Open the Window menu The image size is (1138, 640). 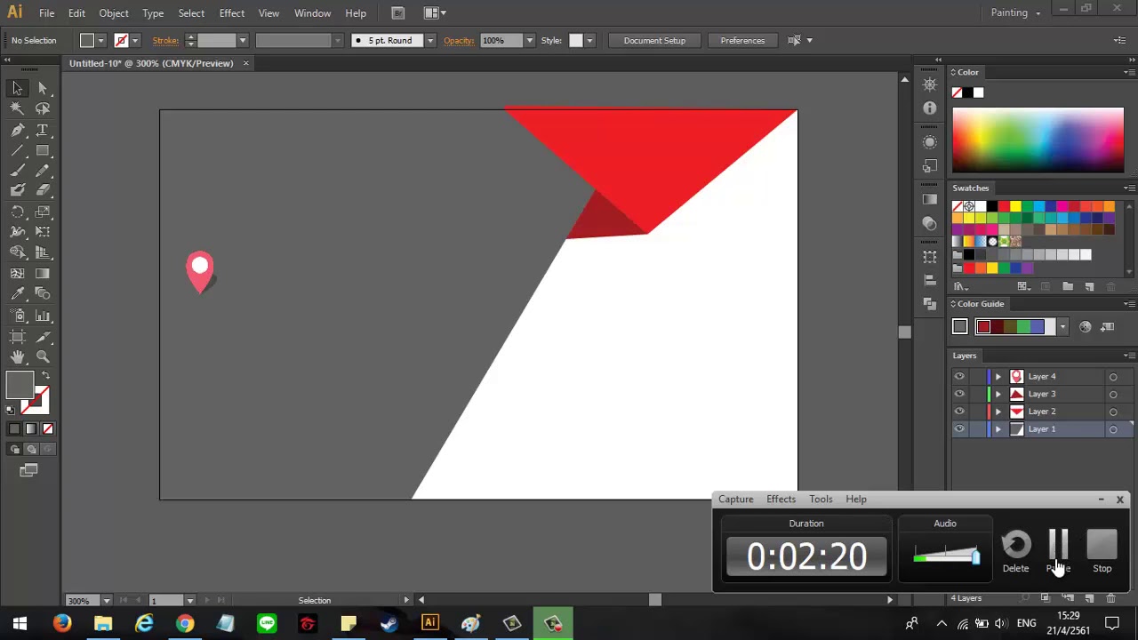pyautogui.click(x=313, y=13)
